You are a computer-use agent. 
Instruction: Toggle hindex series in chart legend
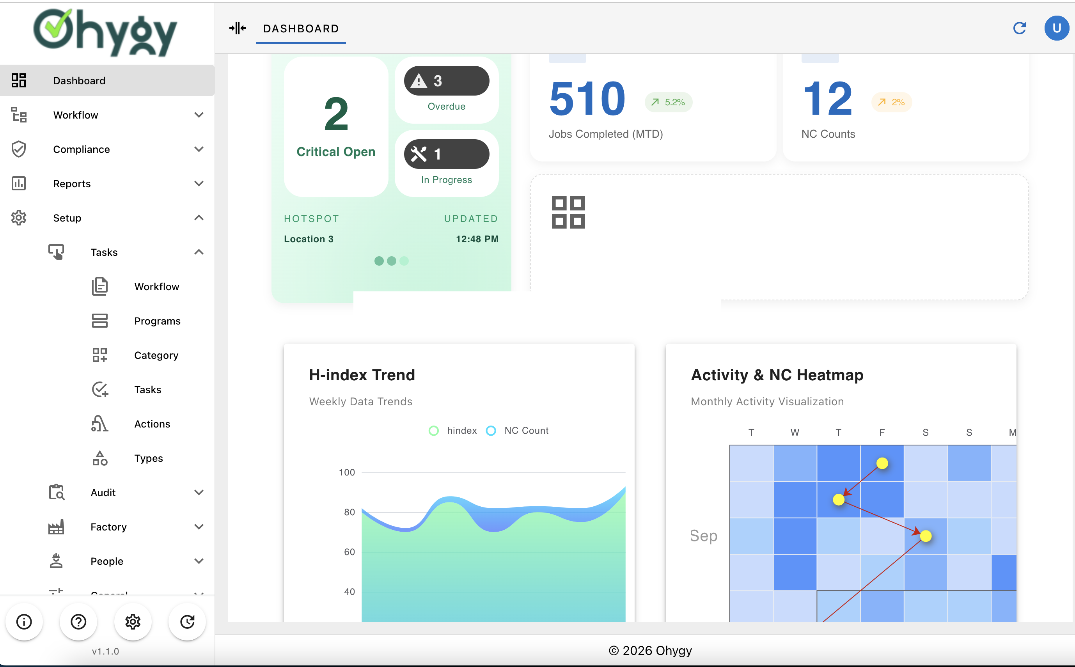(x=452, y=431)
